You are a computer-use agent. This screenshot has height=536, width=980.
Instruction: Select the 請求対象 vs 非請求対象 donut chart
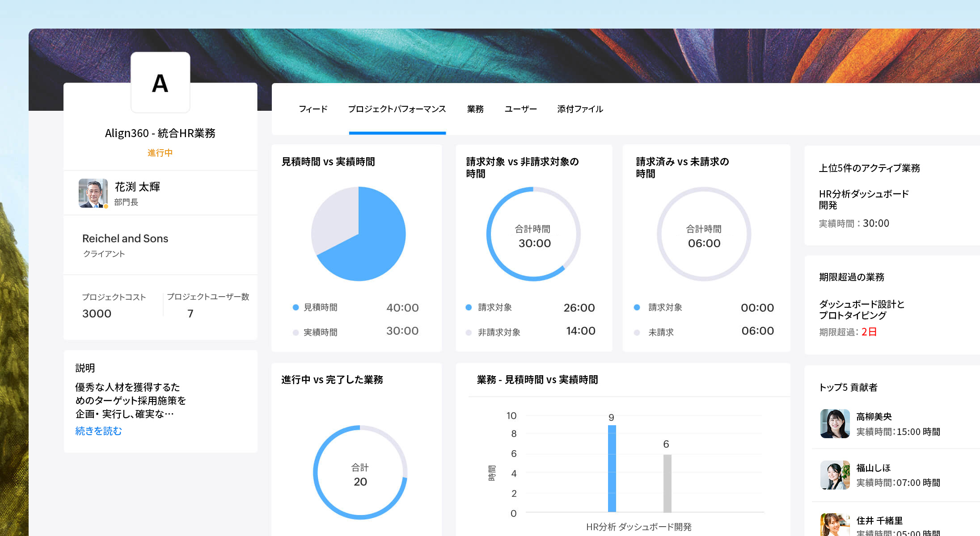(x=533, y=234)
